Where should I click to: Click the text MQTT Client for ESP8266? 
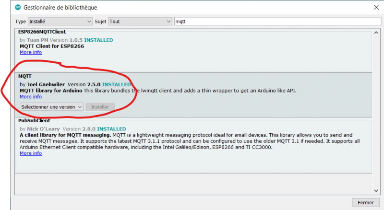52,46
